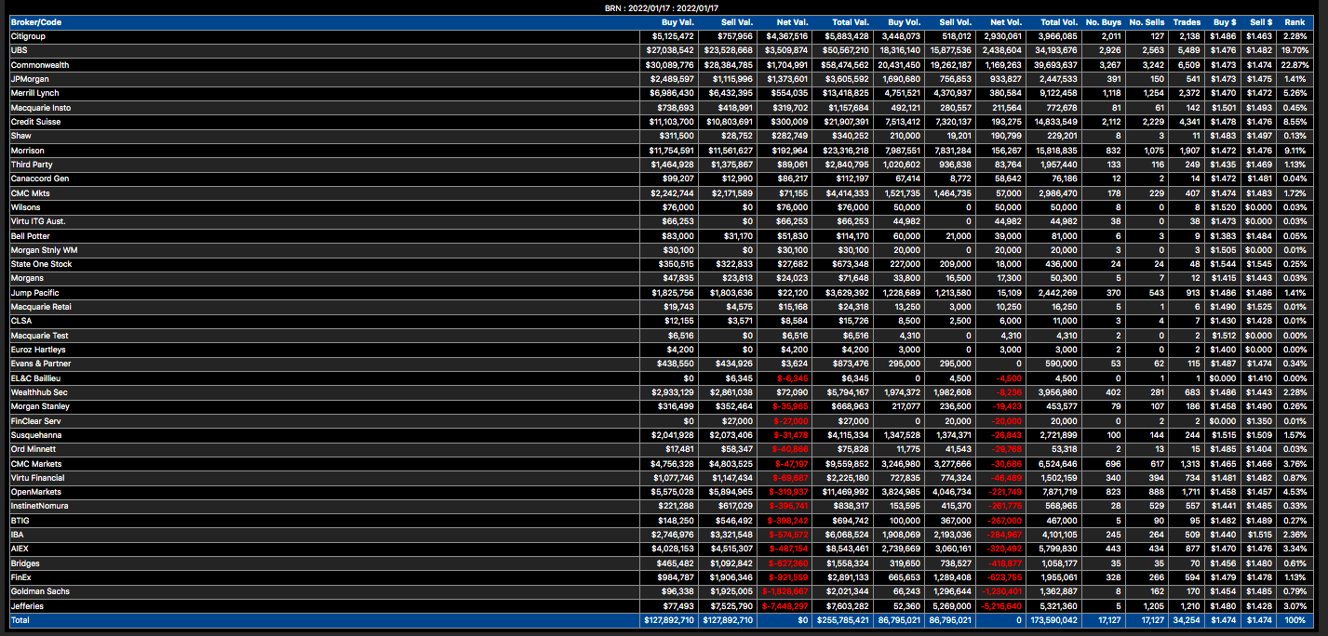Sort by the Total Val. column header
This screenshot has height=636, width=1328.
click(851, 21)
